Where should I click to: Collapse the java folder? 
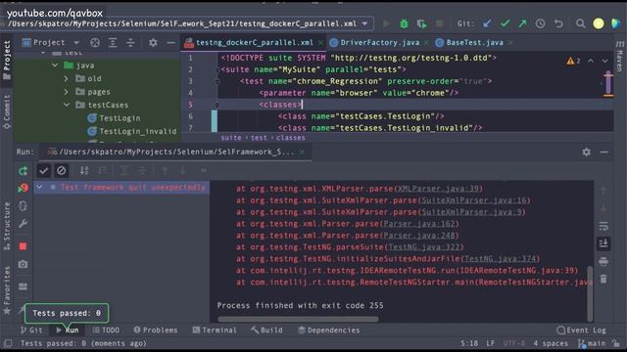55,66
